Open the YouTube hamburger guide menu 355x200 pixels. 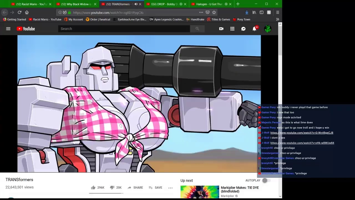[8, 29]
